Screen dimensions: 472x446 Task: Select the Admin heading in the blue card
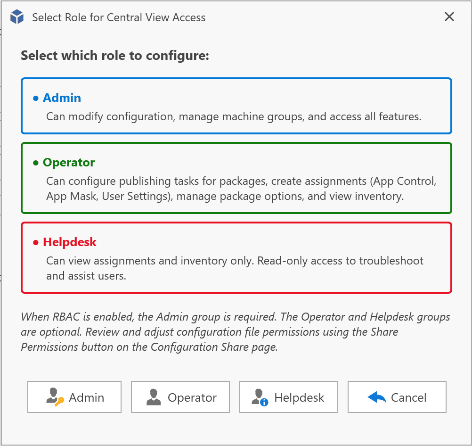tap(62, 98)
